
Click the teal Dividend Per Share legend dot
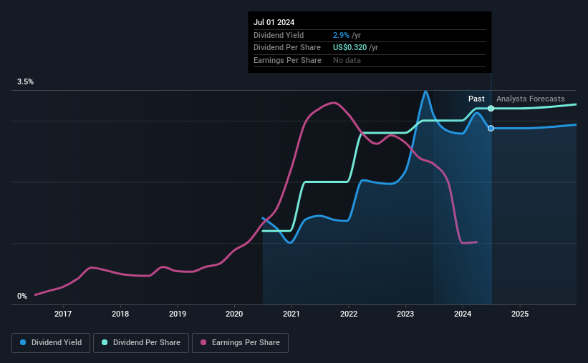[105, 342]
